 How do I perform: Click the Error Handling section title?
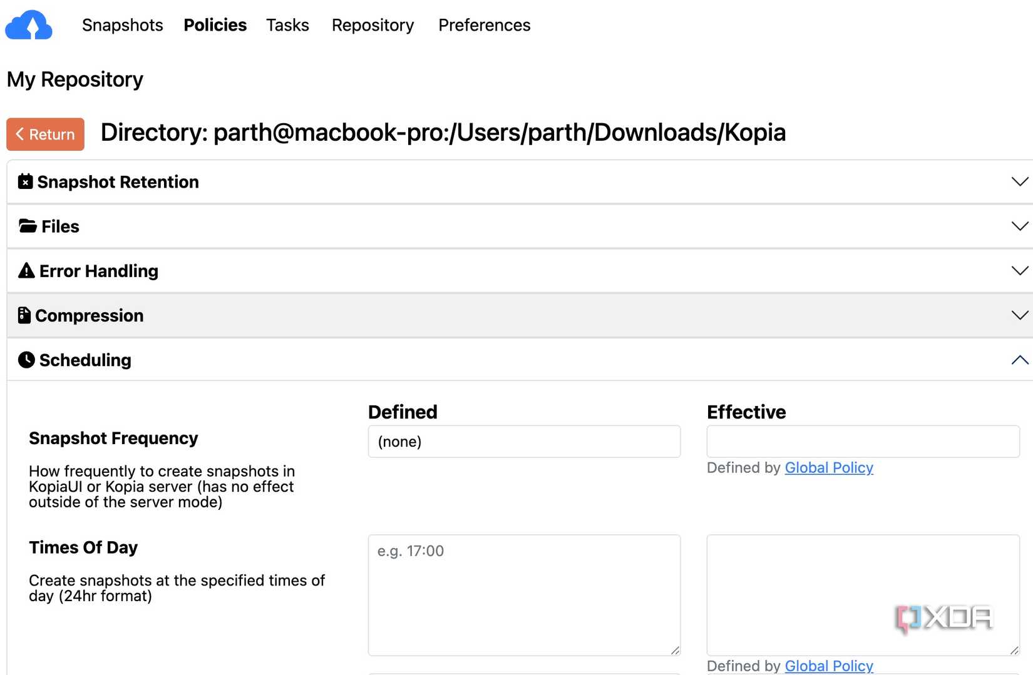(x=99, y=270)
